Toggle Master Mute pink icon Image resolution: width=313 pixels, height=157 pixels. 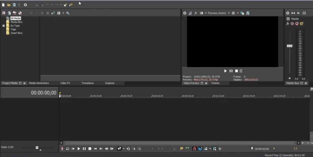click(x=297, y=24)
